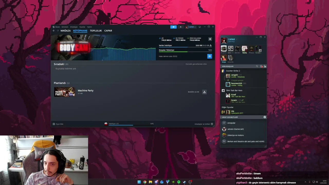329x185 pixels.
Task: Click the Steam back navigation arrow
Action: point(54,31)
